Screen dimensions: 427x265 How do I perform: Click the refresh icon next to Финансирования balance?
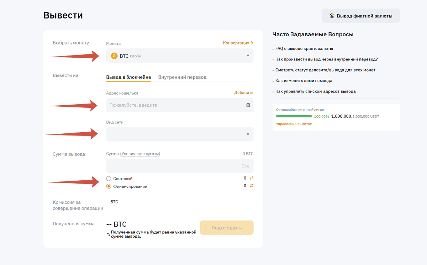click(251, 186)
